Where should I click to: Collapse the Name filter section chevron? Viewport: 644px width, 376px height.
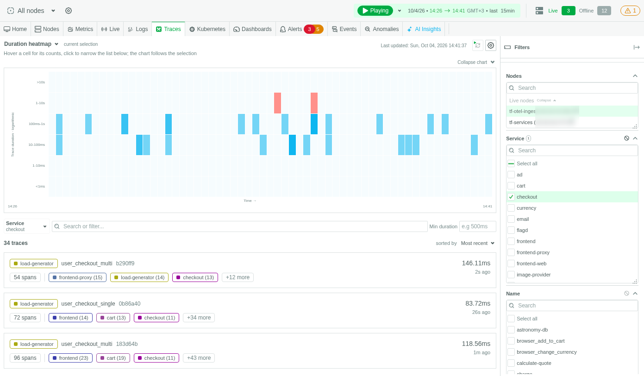[635, 294]
